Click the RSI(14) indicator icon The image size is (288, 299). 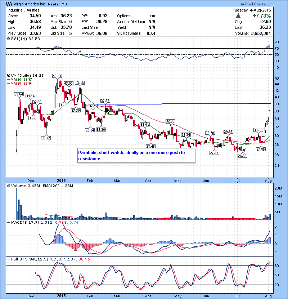(x=9, y=39)
